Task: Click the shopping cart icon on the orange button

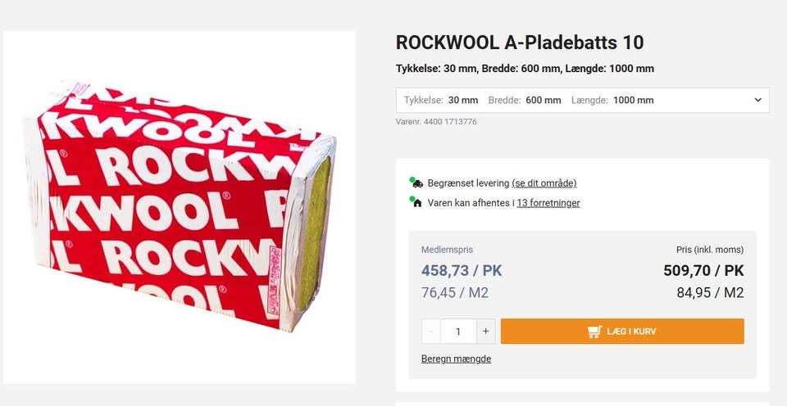Action: pyautogui.click(x=594, y=332)
